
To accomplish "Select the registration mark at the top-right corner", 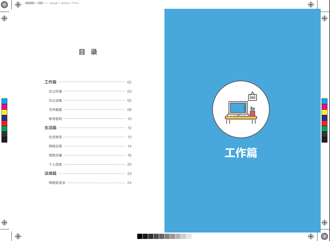I will pyautogui.click(x=311, y=5).
